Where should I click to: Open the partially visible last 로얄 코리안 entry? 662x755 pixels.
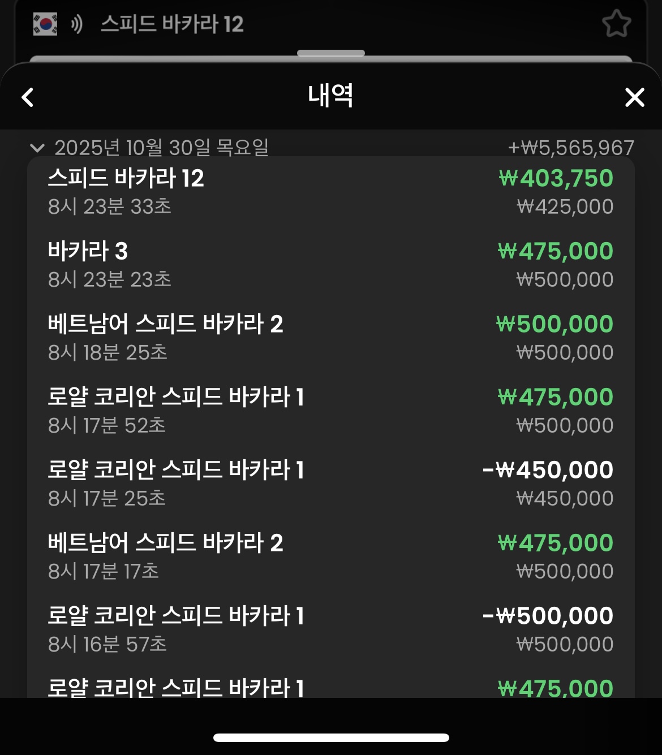tap(330, 688)
